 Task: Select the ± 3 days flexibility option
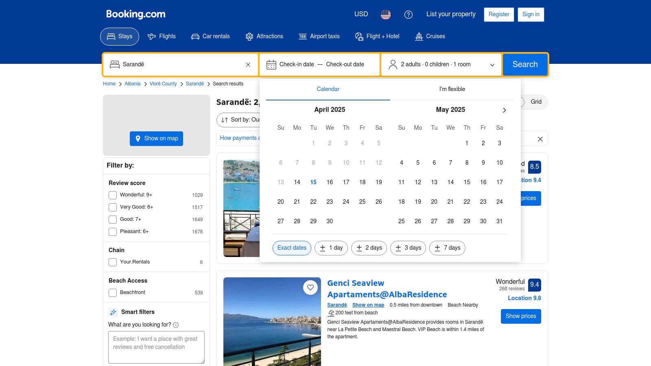[x=408, y=248]
